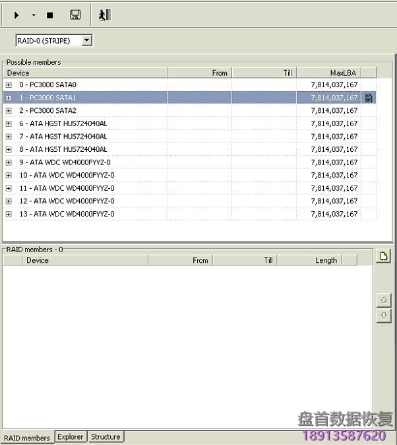Select the RAID members tab

point(27,438)
